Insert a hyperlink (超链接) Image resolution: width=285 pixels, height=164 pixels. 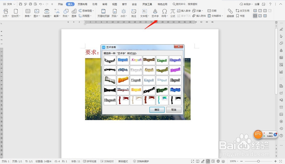click(x=230, y=13)
